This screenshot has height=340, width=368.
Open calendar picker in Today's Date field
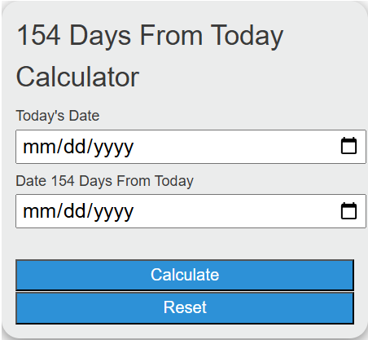pos(348,146)
